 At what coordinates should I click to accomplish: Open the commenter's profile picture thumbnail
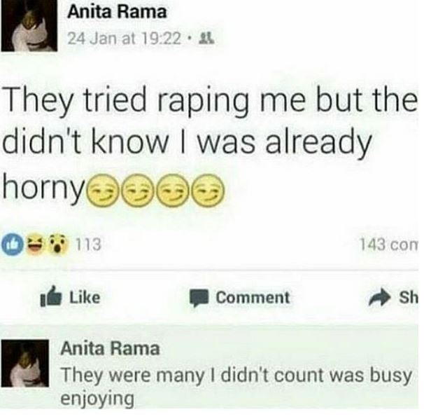25,363
